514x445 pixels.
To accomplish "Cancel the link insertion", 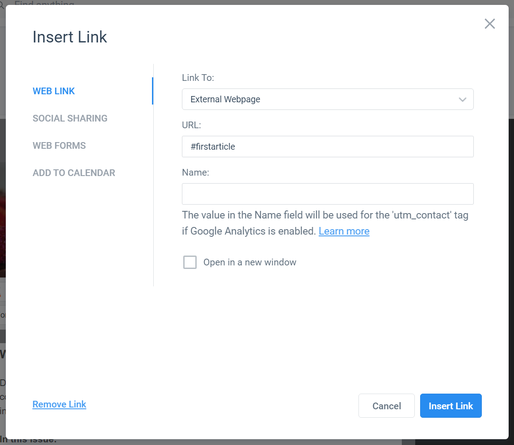I will pos(387,406).
